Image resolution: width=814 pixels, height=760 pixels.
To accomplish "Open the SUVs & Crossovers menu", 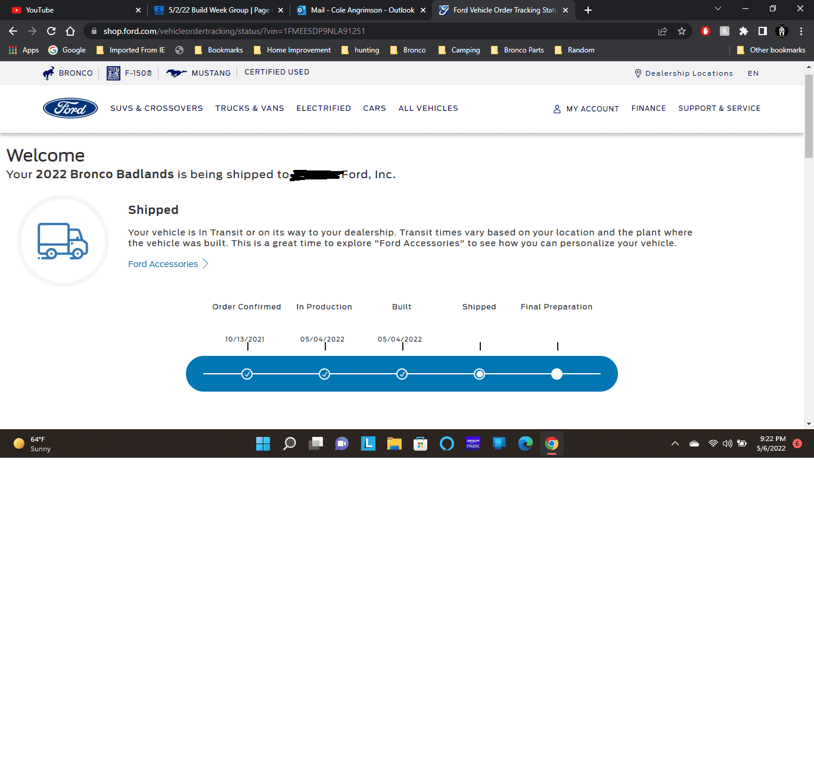I will [x=157, y=108].
